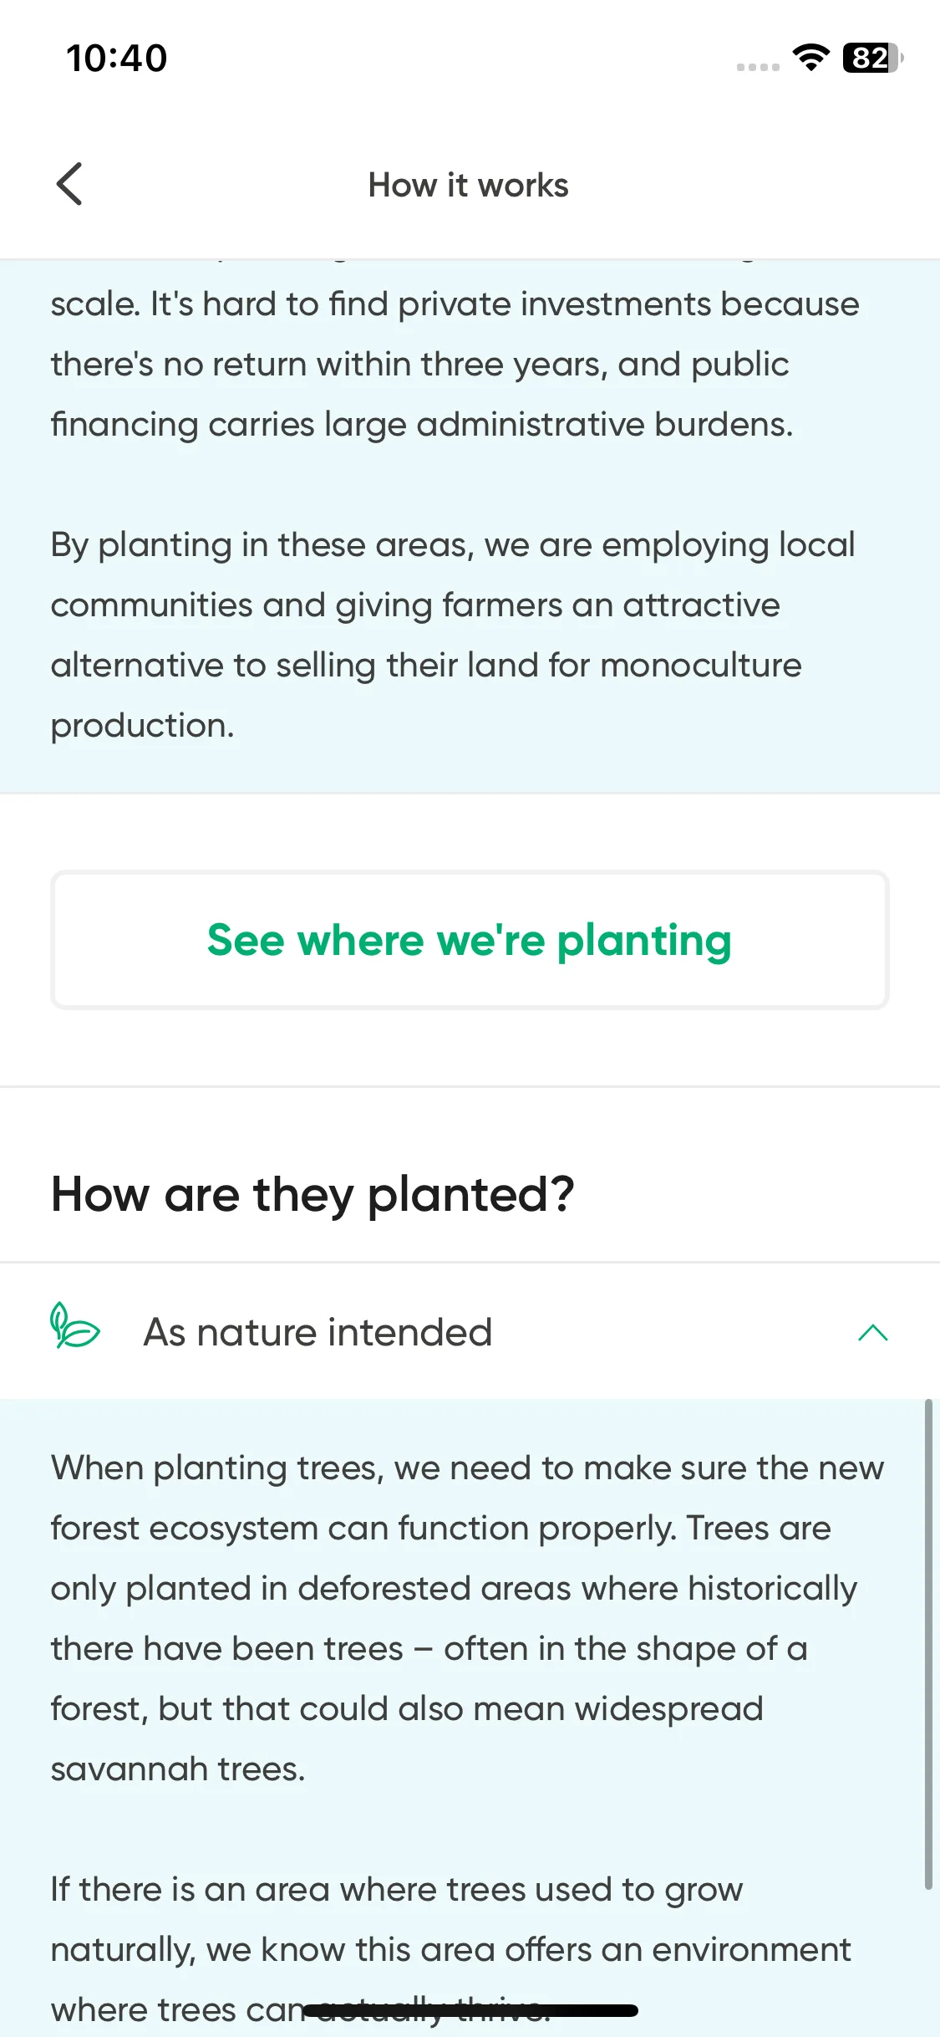Image resolution: width=940 pixels, height=2037 pixels.
Task: Tap text beginning 'By planting in these areas'
Action: 453,635
